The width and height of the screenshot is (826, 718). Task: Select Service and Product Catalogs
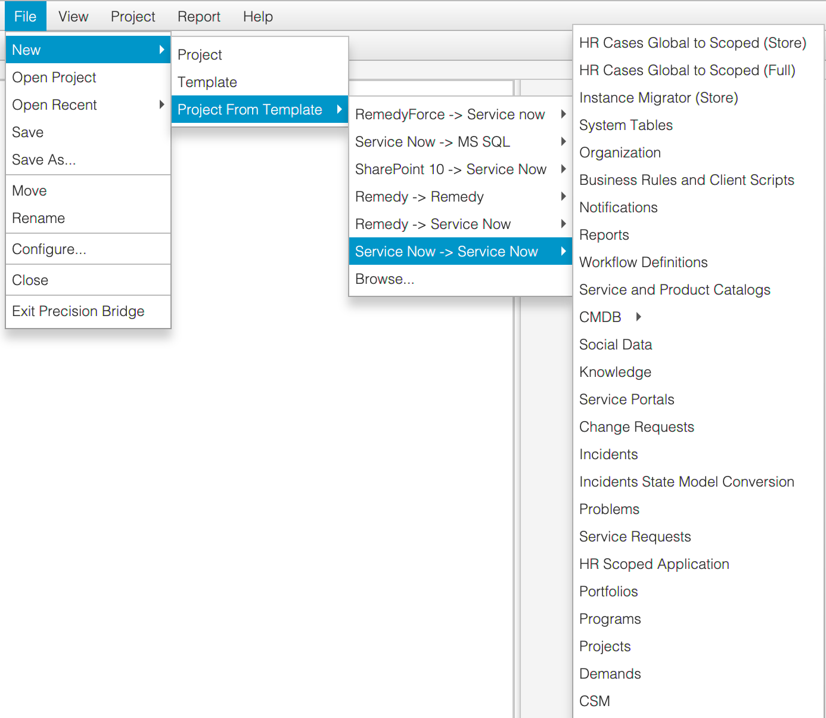click(698, 289)
